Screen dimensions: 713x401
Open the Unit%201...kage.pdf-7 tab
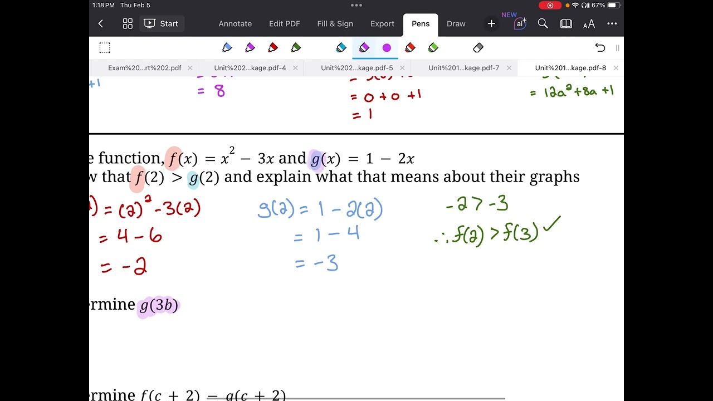[464, 68]
